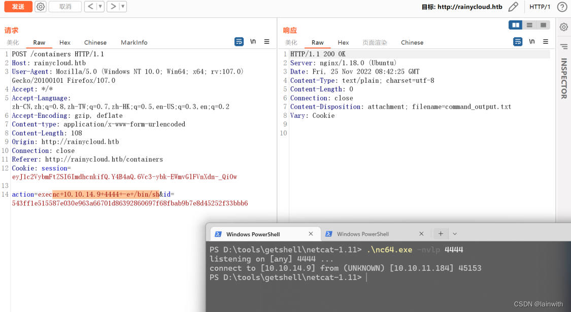Screen dimensions: 571x312
Task: Select the response Raw tab
Action: click(318, 42)
